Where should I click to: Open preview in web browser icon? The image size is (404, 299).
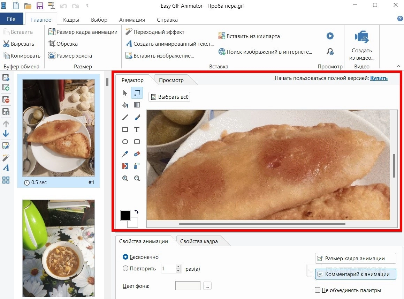click(x=330, y=52)
